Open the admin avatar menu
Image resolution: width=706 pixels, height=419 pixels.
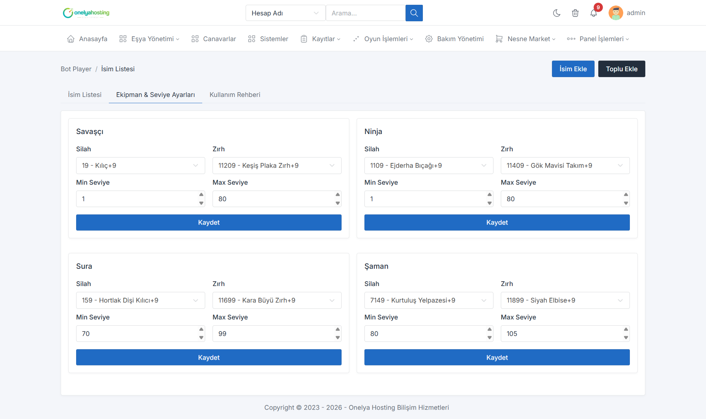(x=627, y=13)
